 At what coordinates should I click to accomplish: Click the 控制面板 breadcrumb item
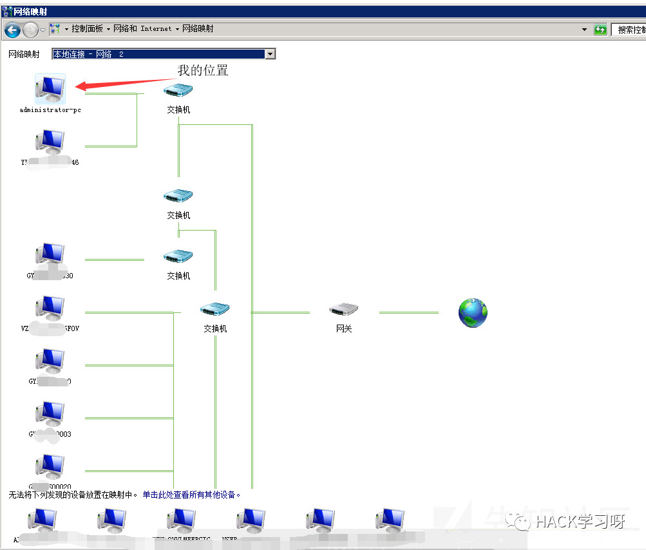click(x=87, y=28)
